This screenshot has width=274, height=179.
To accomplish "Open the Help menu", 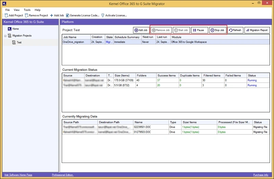I will 37,10.
